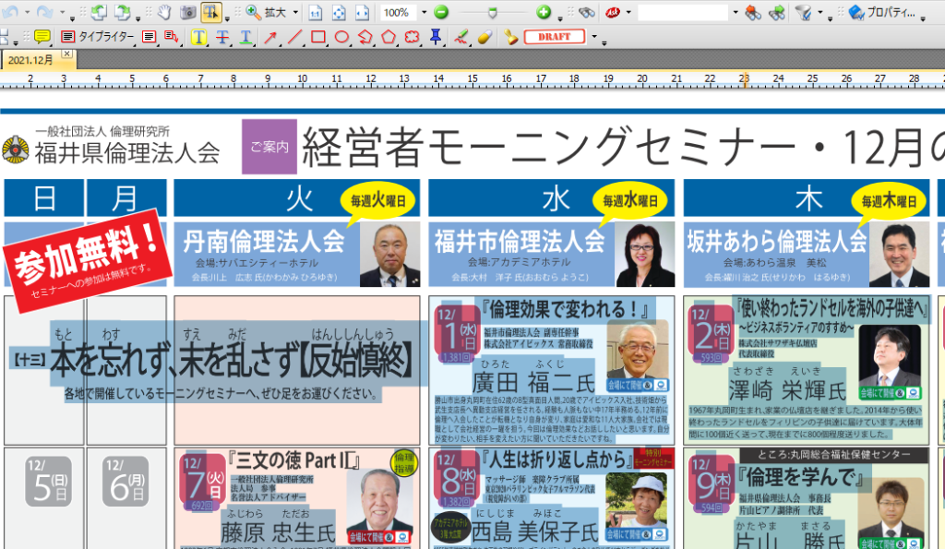Screen dimensions: 945x549
Task: Choose the Select Text tool
Action: click(210, 12)
